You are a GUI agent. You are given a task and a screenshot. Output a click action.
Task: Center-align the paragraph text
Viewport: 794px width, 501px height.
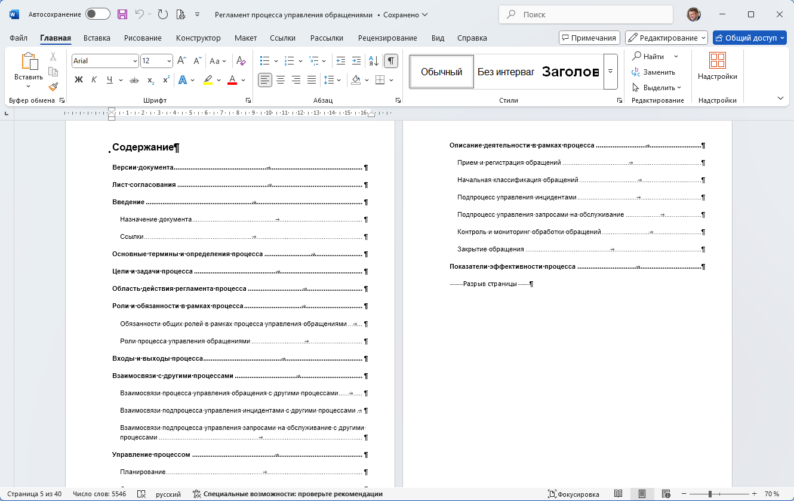pos(280,79)
